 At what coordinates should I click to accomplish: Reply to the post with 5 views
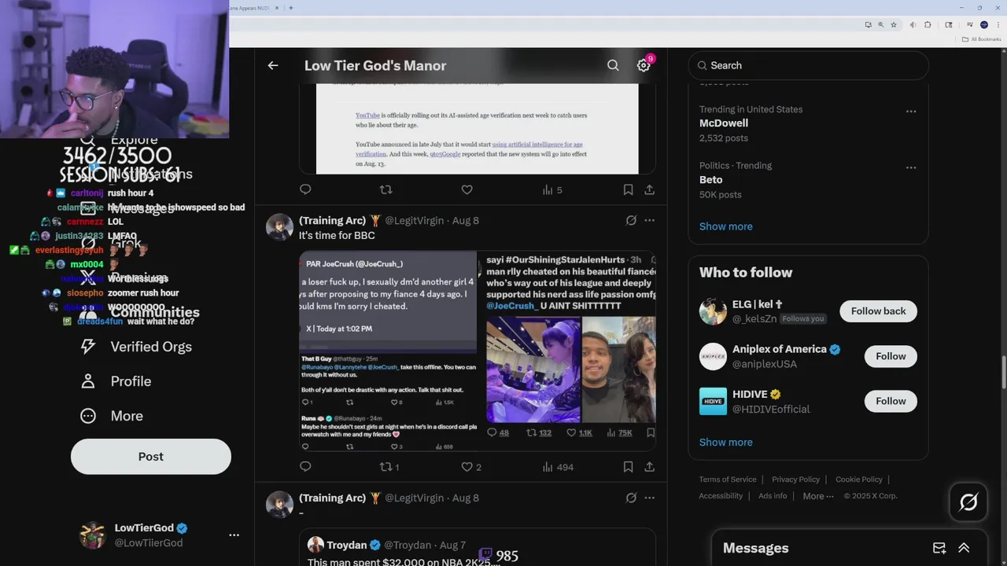click(305, 189)
